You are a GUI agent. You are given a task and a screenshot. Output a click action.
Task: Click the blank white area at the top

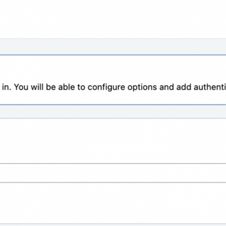click(113, 19)
